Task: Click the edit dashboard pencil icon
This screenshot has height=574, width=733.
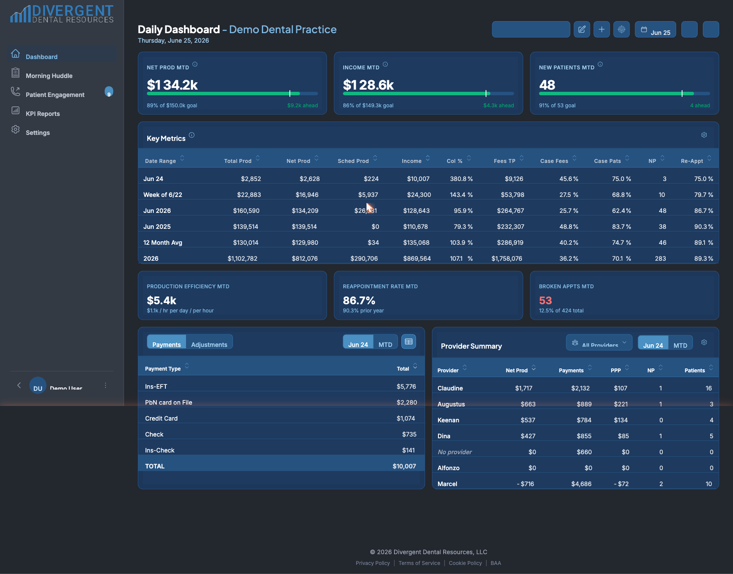Action: [x=582, y=29]
